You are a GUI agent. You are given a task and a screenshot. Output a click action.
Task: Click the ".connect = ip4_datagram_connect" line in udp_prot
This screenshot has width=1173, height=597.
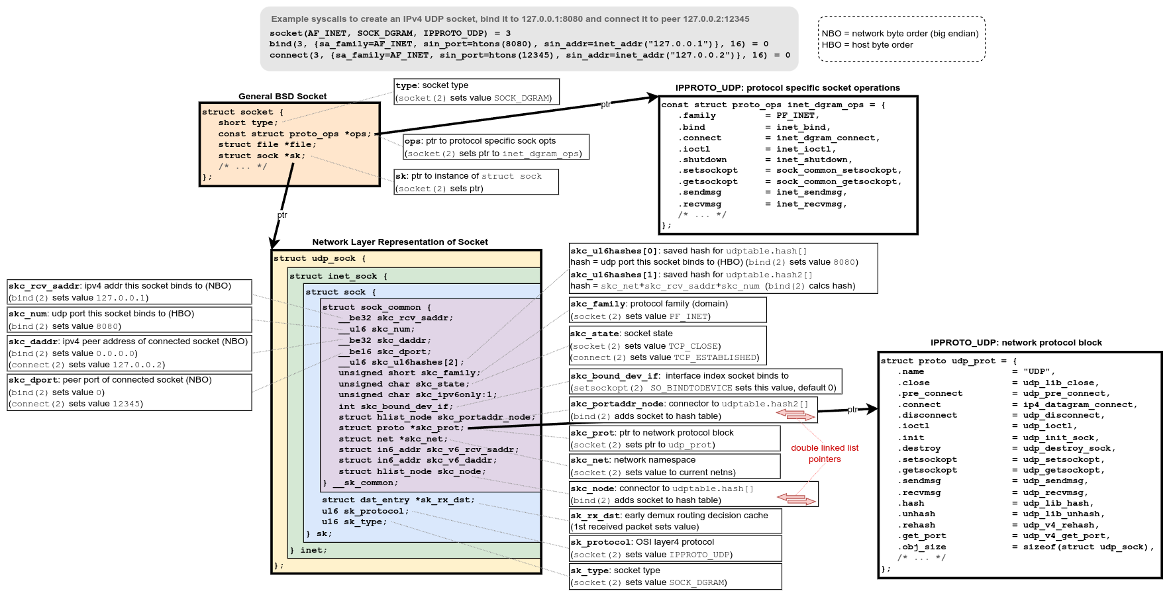[1018, 404]
